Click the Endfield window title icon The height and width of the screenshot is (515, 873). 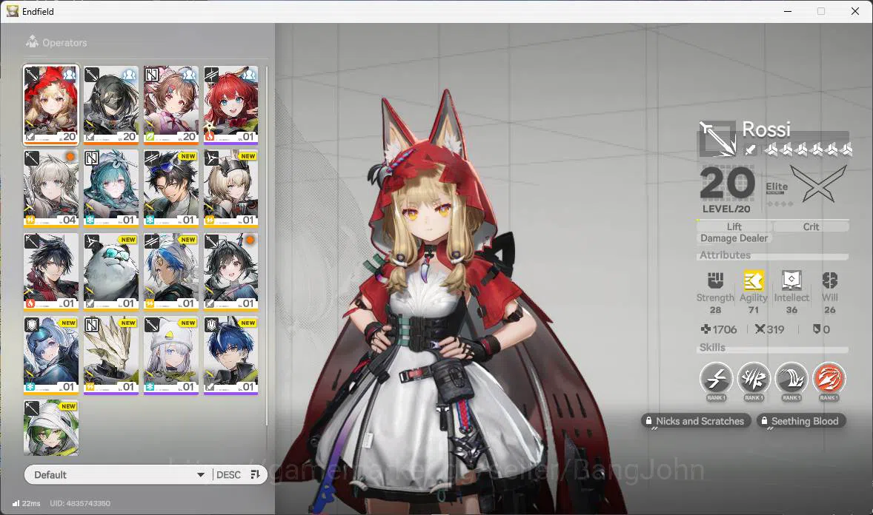tap(13, 11)
